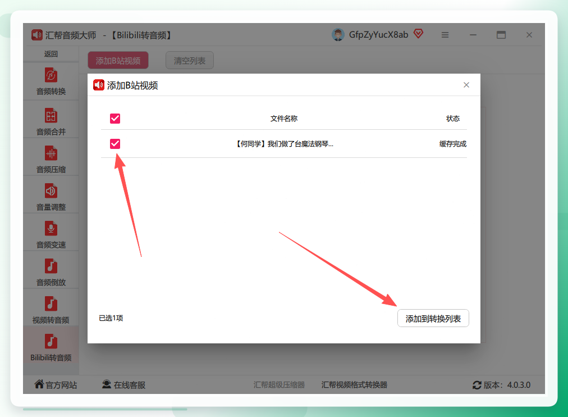Click the 状态 column header
The width and height of the screenshot is (568, 417).
point(453,119)
